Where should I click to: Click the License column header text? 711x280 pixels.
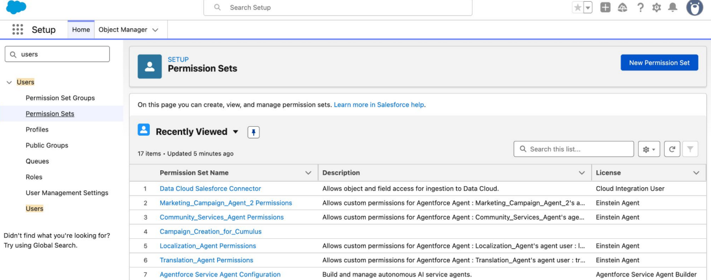pyautogui.click(x=608, y=173)
